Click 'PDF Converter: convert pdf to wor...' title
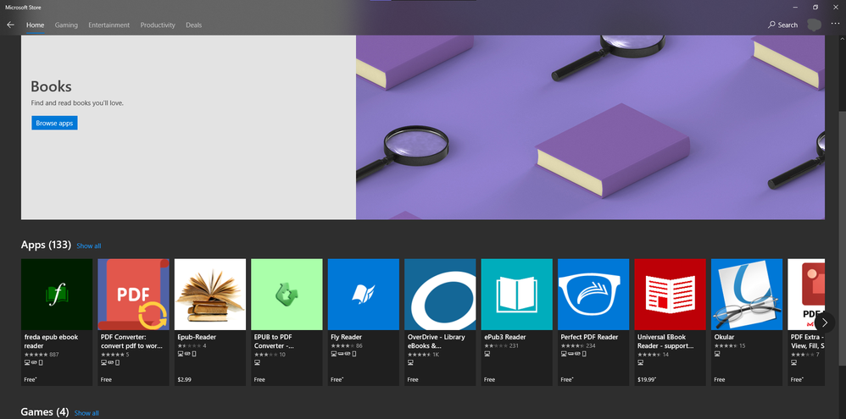Screen dimensions: 846x419 [x=131, y=341]
